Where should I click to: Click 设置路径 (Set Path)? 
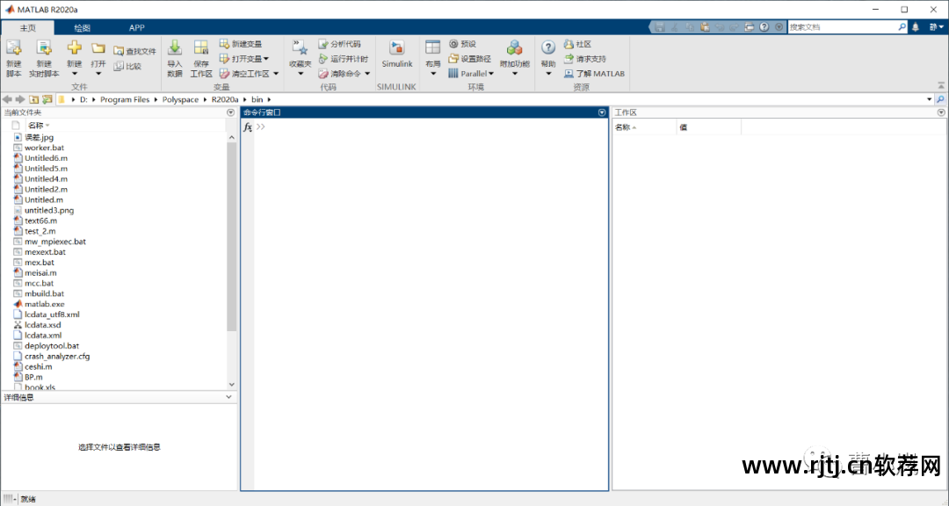469,59
